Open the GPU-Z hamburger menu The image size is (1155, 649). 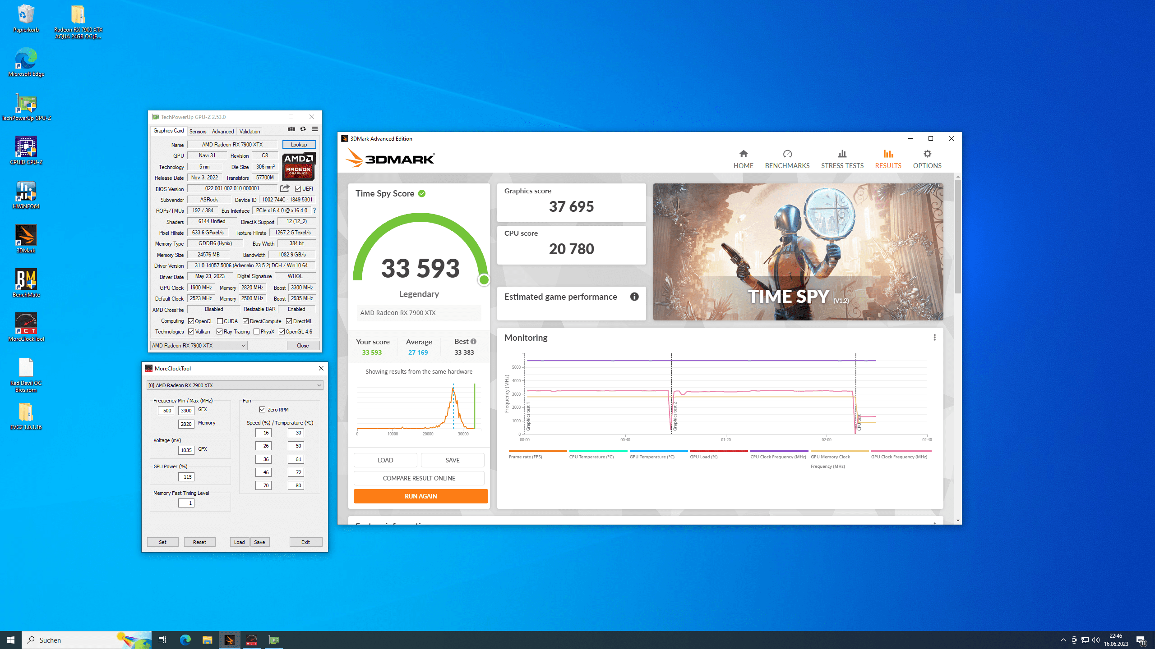click(x=314, y=129)
